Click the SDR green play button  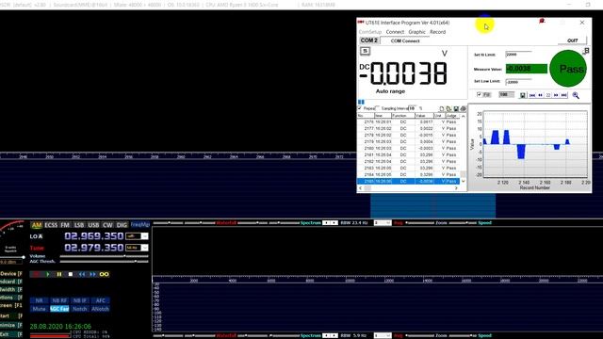[48, 274]
